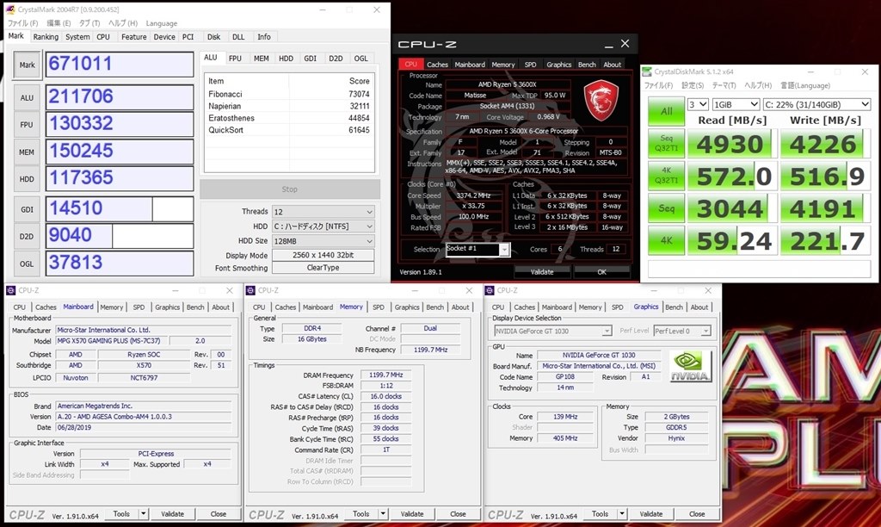Image resolution: width=881 pixels, height=527 pixels.
Task: Open the 編集(E) menu in CrystalMark
Action: click(x=59, y=23)
